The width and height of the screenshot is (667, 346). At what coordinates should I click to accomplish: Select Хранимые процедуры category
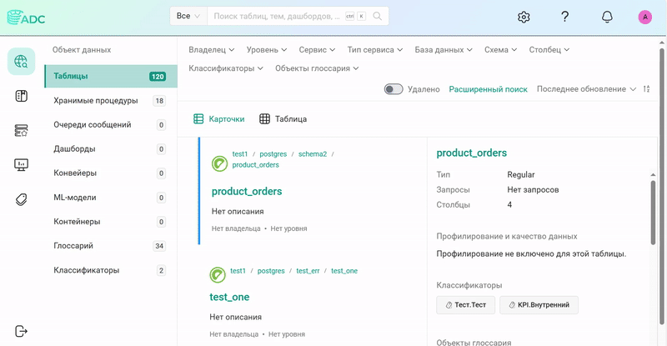pyautogui.click(x=111, y=100)
